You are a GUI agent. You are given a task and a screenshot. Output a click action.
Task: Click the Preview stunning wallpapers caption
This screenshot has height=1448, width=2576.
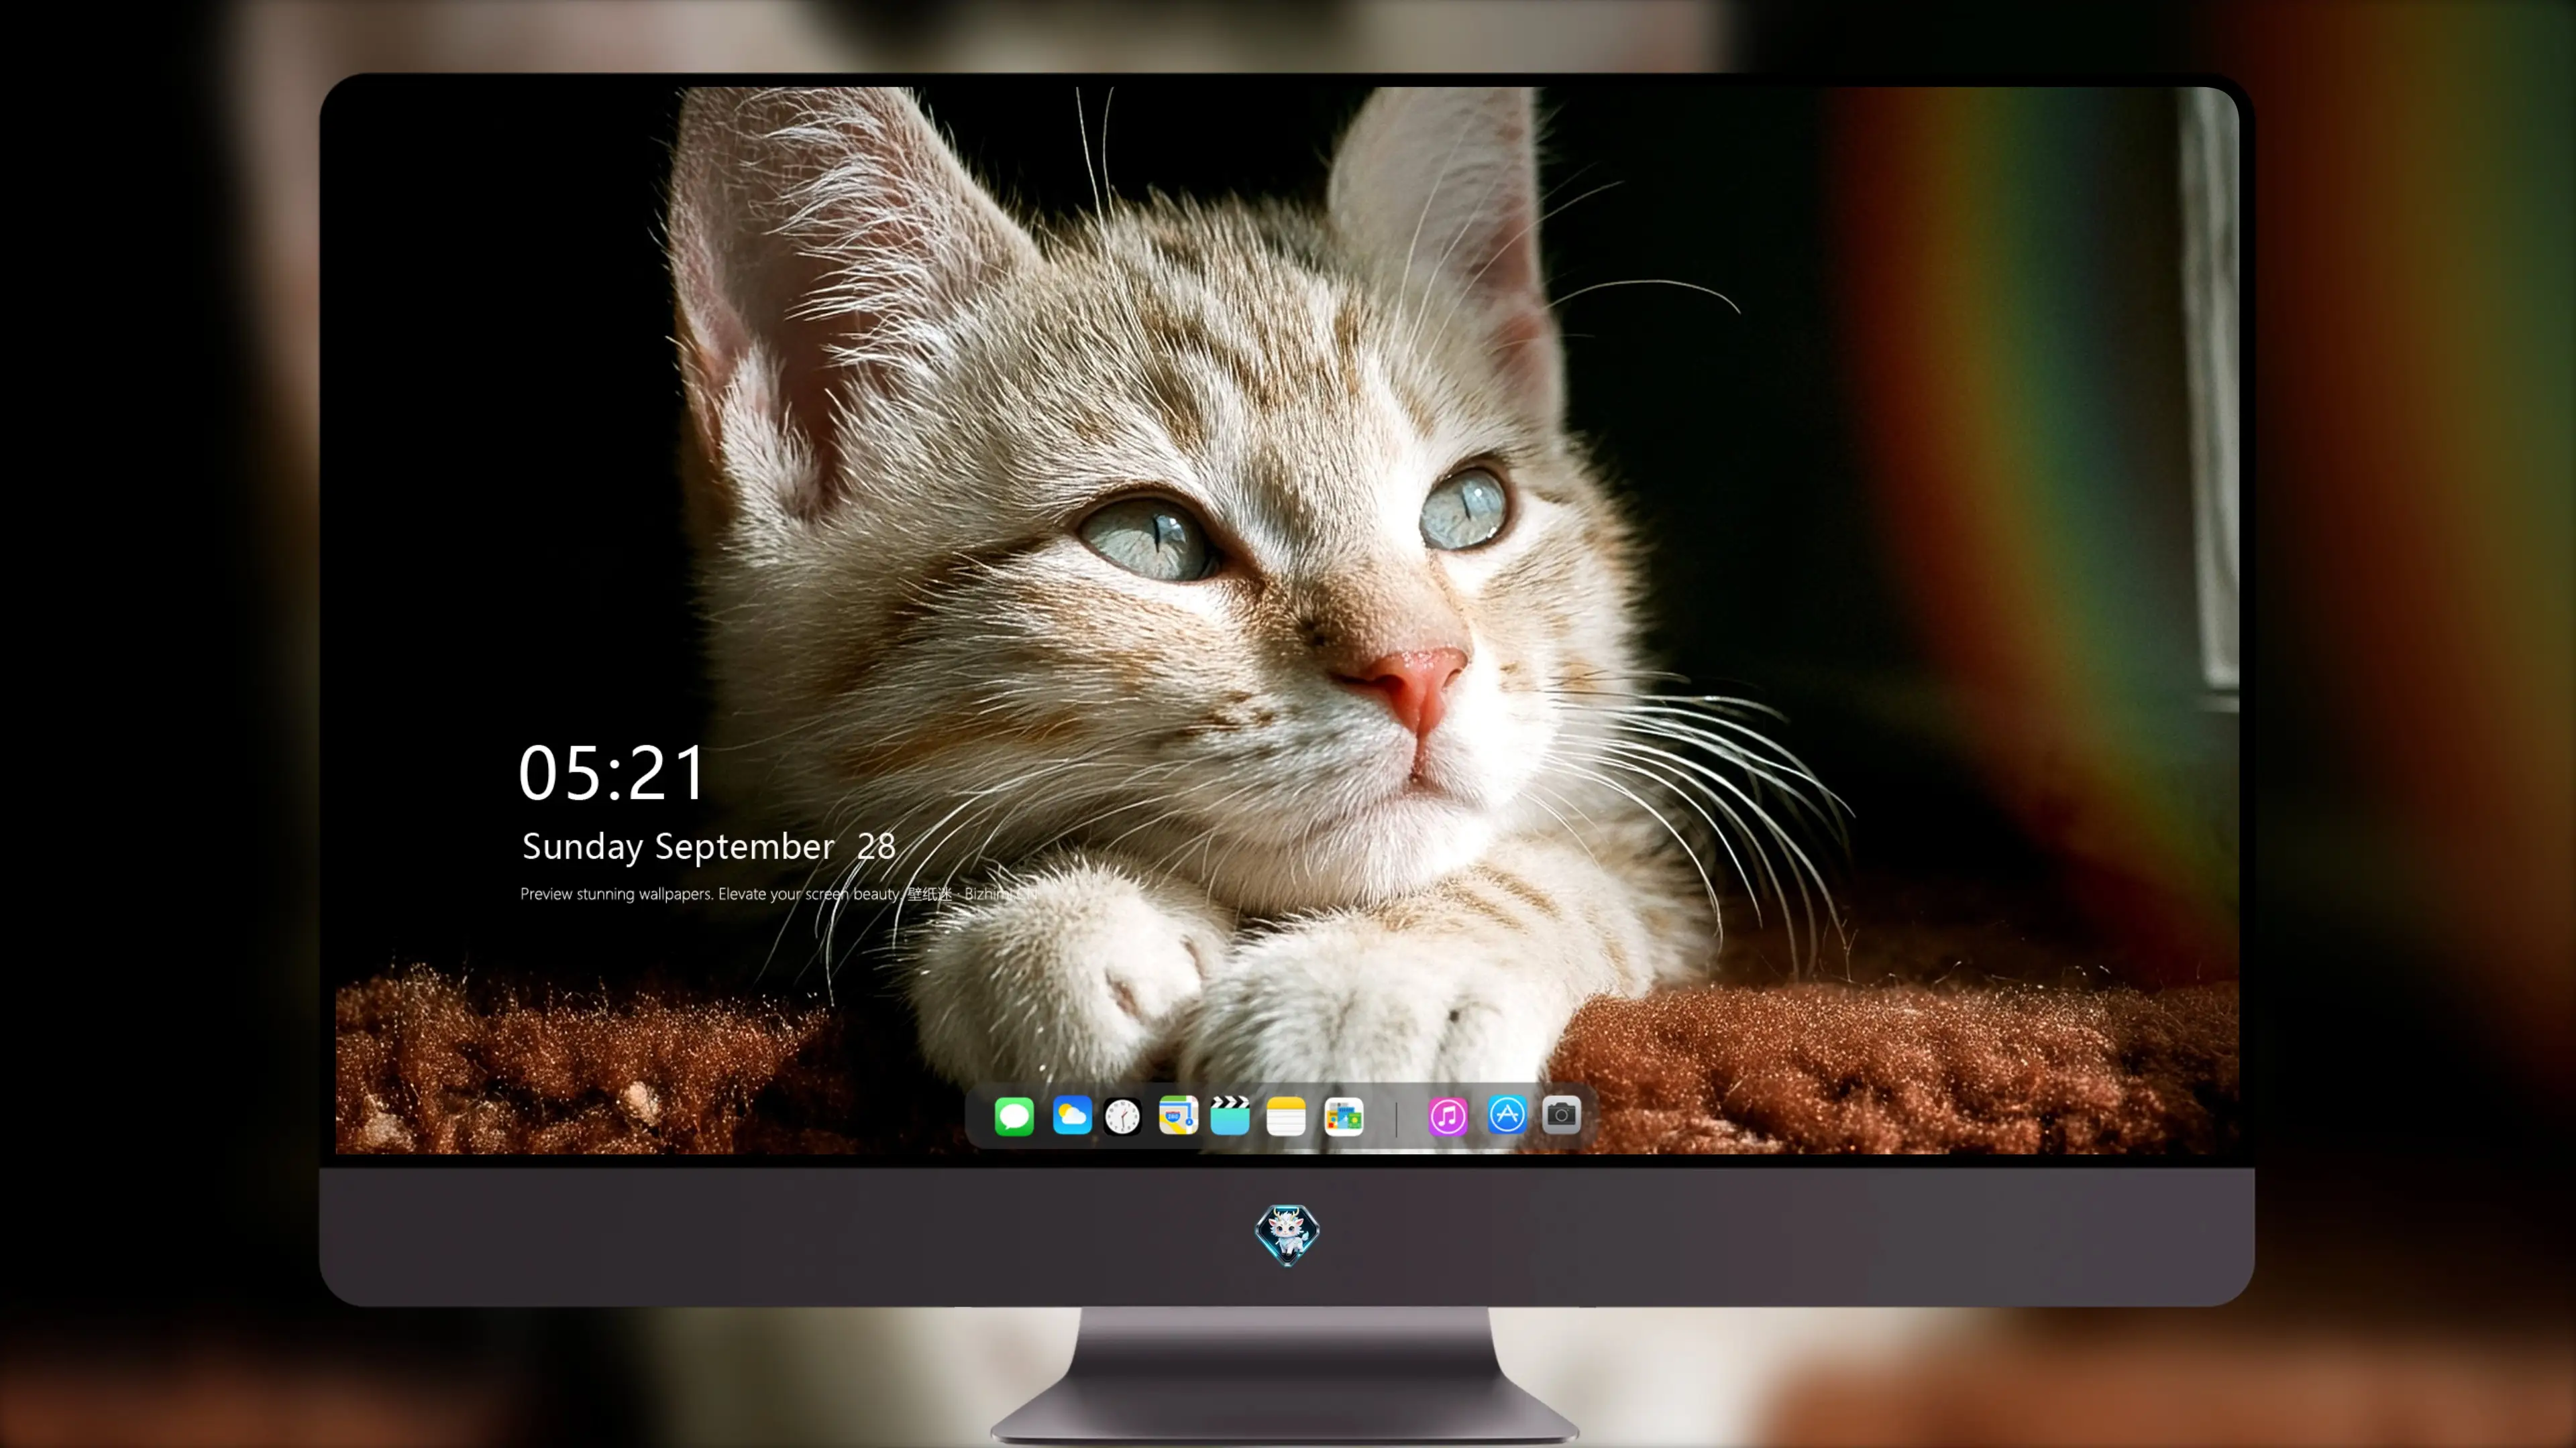[x=779, y=894]
